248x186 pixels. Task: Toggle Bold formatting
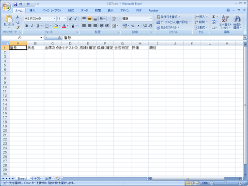[x=27, y=26]
